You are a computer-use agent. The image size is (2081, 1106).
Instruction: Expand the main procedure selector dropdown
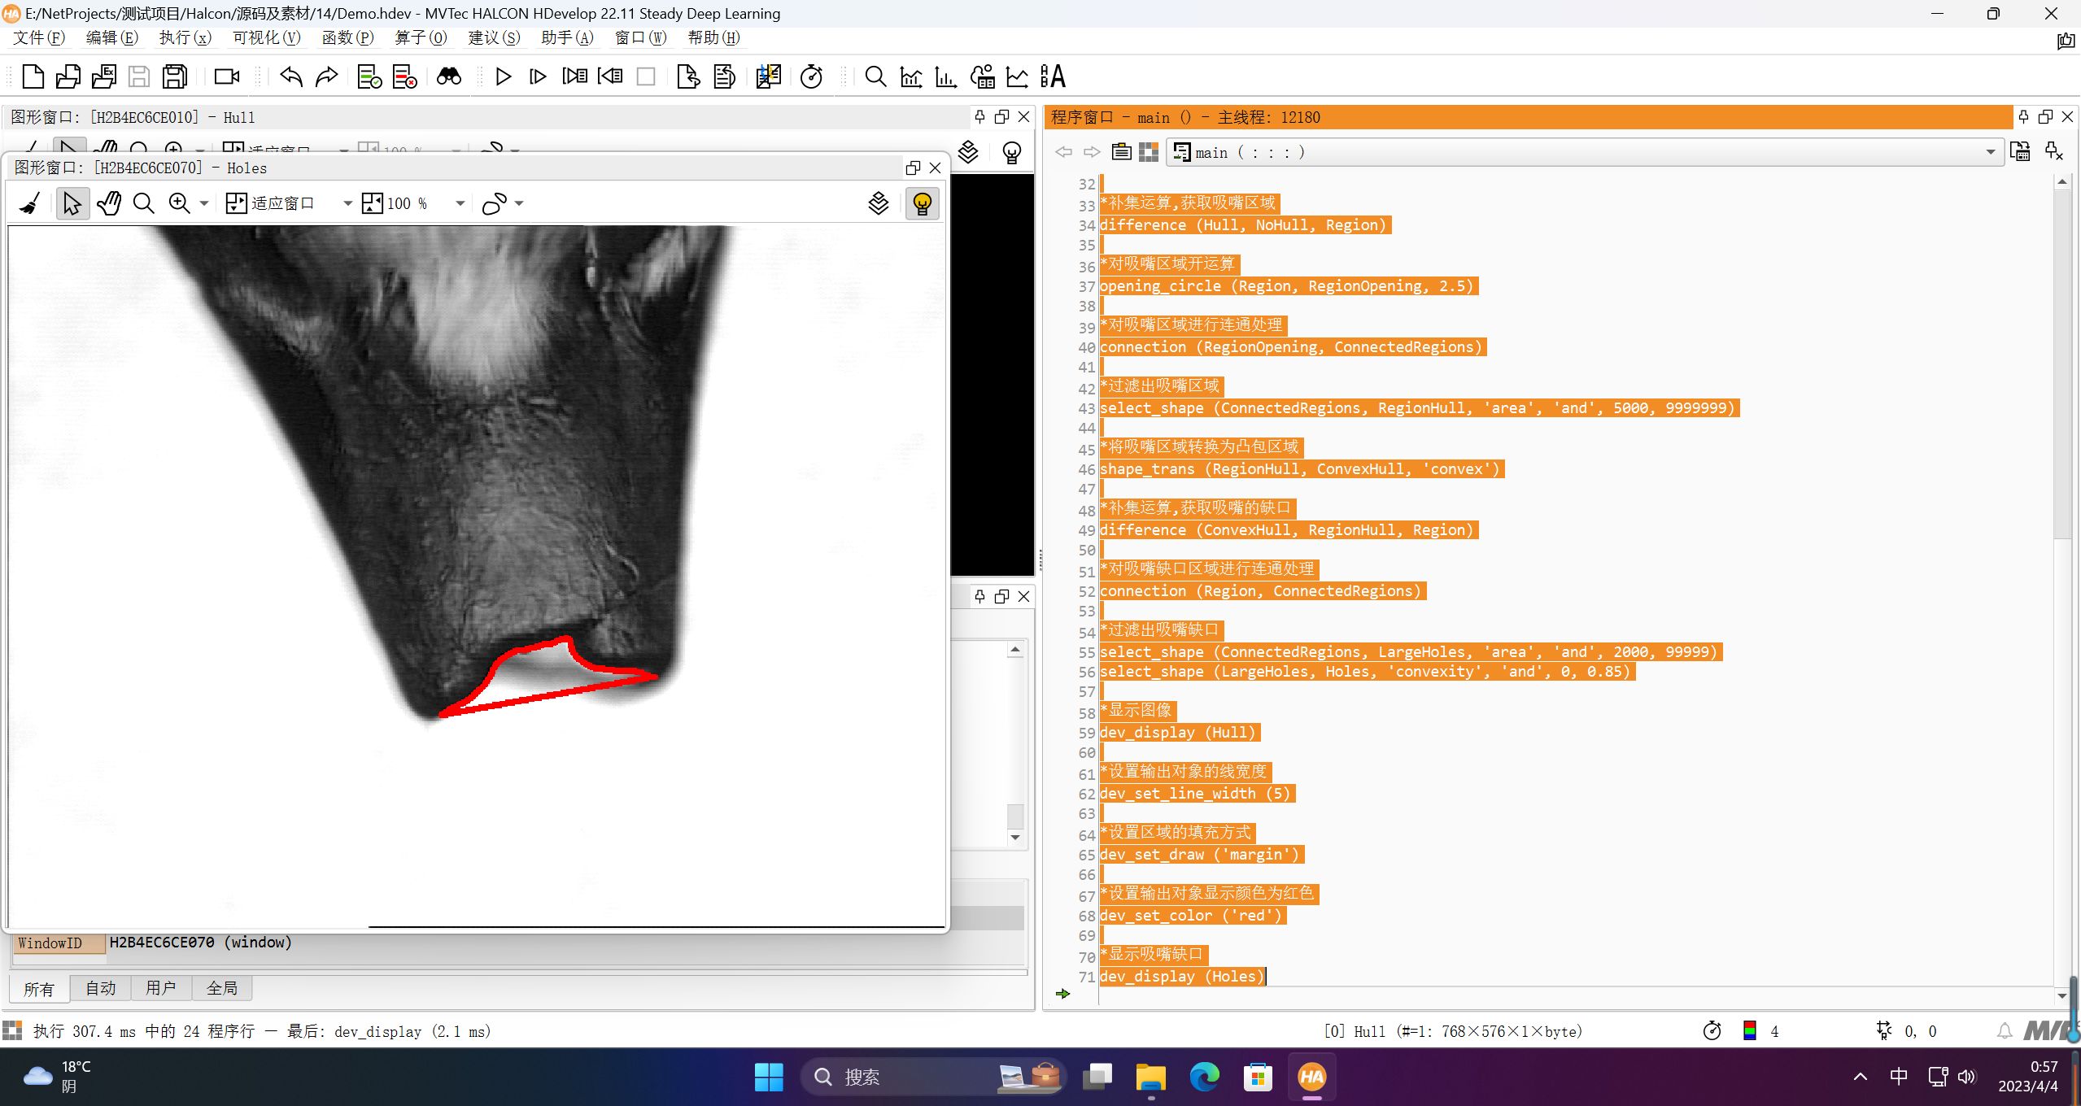[x=1990, y=152]
